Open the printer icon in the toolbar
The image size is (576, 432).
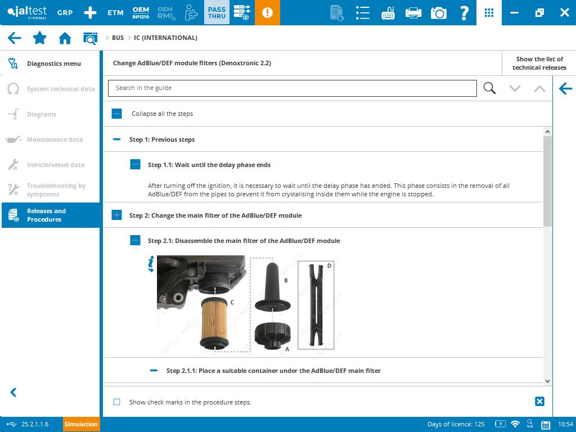pyautogui.click(x=413, y=12)
